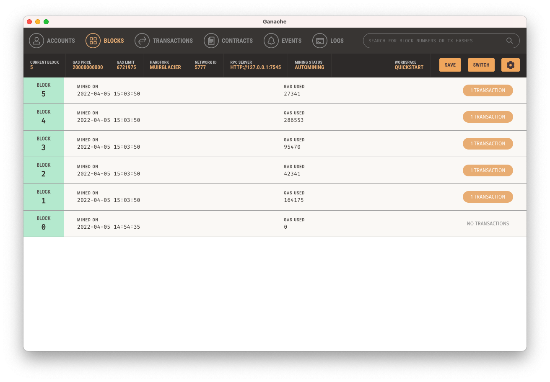View the 1 Transaction badge of Block 3

488,144
